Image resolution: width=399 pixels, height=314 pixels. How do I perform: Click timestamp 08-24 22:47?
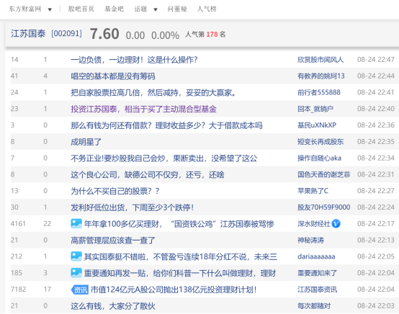click(375, 60)
